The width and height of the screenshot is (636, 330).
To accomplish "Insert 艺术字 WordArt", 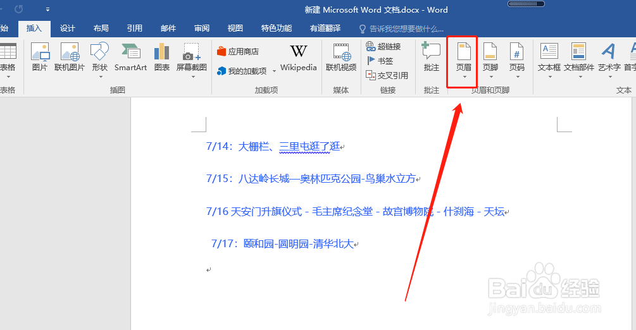I will [609, 61].
